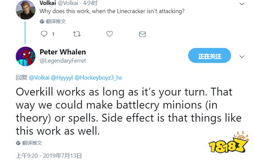Viewport: 254px width, 160px height.
Task: Click the Peter Whalen display name
Action: (63, 52)
